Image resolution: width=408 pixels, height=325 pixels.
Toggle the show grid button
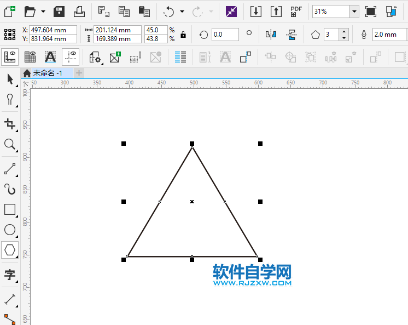point(30,56)
